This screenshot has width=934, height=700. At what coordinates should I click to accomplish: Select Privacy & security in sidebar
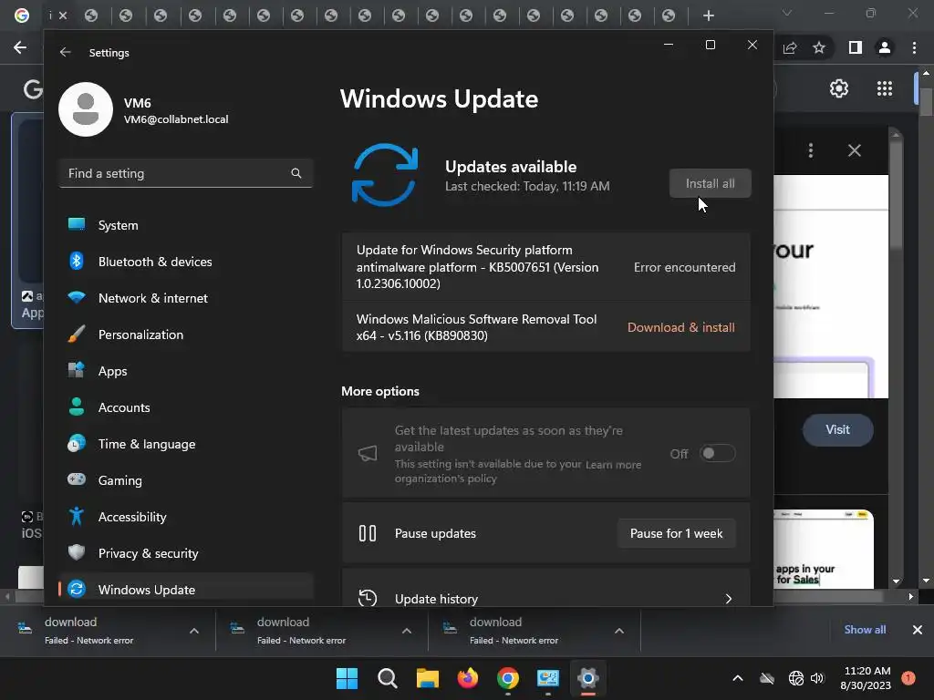click(186, 553)
